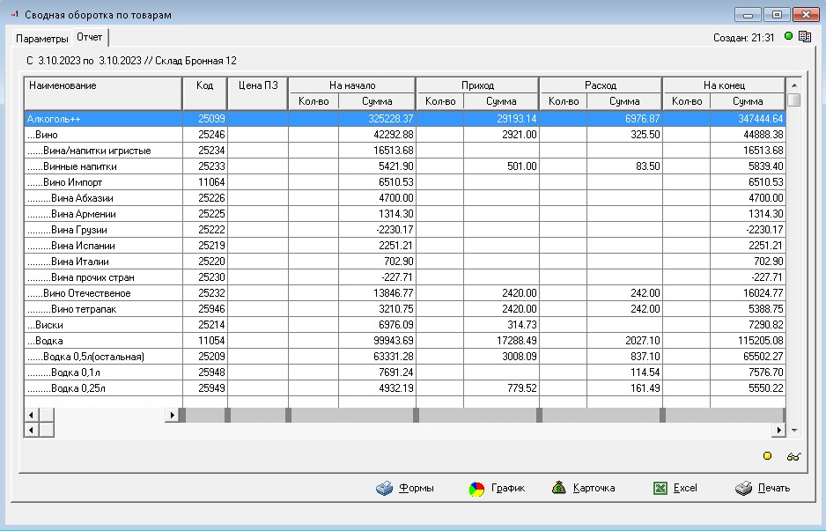Click the green Excel export icon

click(660, 489)
